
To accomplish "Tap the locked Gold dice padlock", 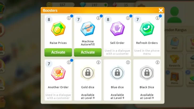I will [x=88, y=73].
